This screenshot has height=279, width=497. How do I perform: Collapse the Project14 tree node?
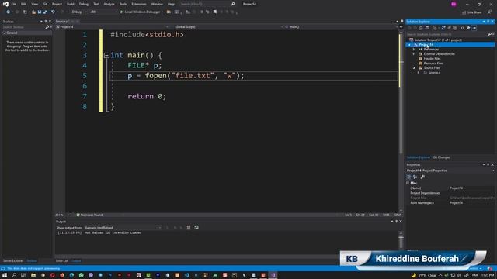pos(409,45)
